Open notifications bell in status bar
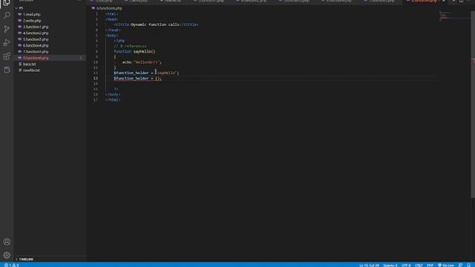This screenshot has height=267, width=475. [468, 265]
